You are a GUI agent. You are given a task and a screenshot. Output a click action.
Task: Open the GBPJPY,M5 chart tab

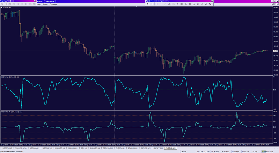[x=158, y=148]
